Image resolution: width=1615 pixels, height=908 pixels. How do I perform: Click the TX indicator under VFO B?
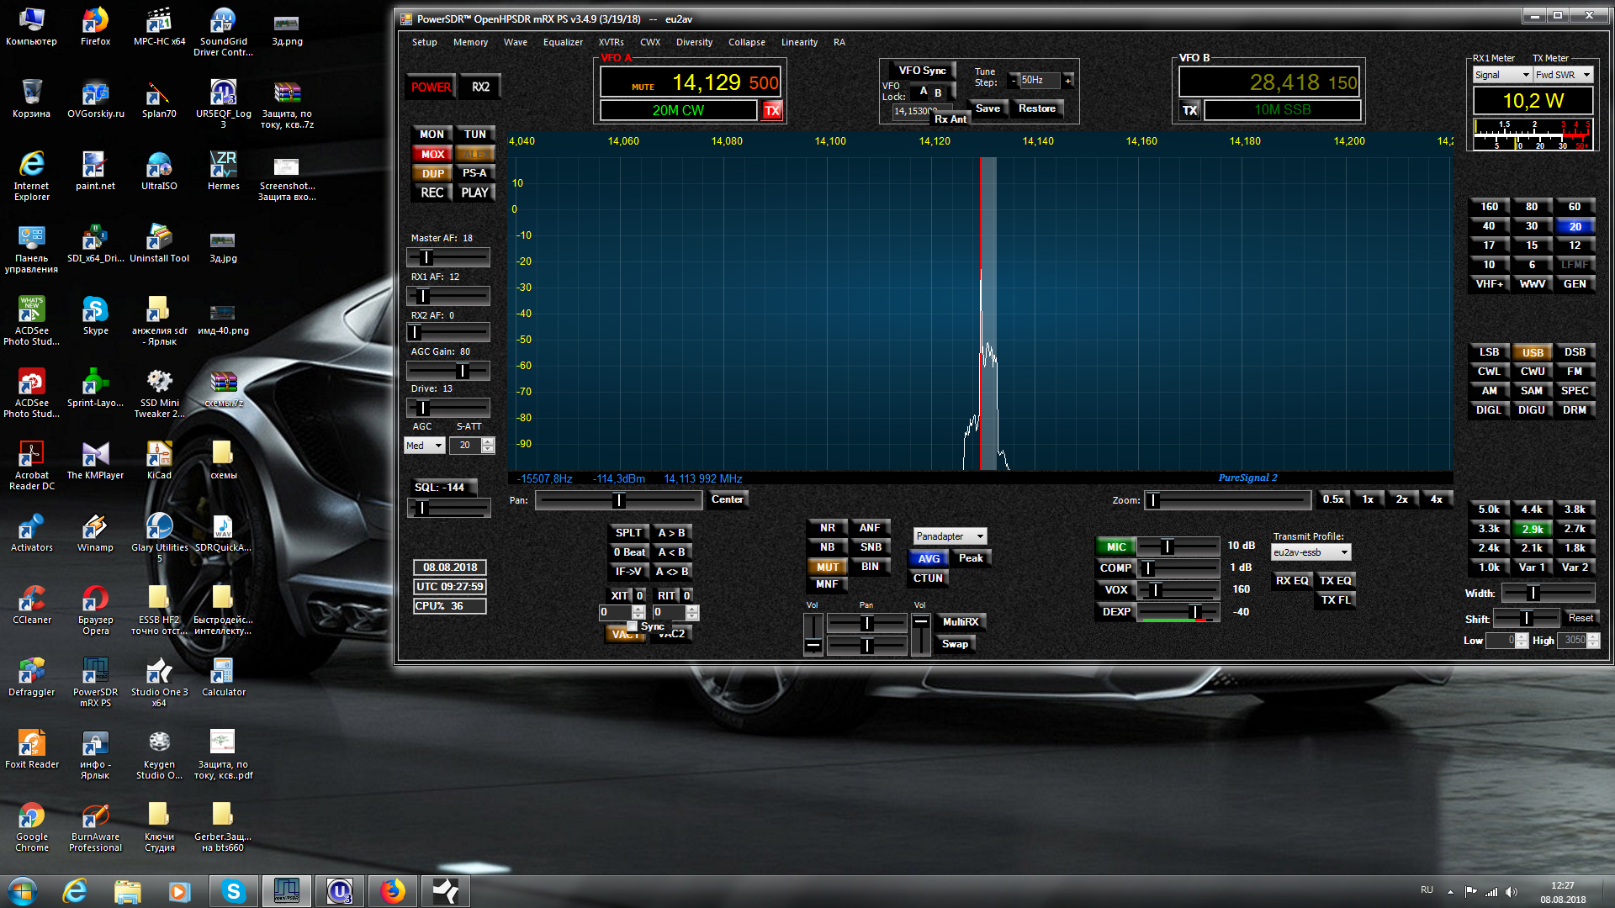coord(1189,110)
